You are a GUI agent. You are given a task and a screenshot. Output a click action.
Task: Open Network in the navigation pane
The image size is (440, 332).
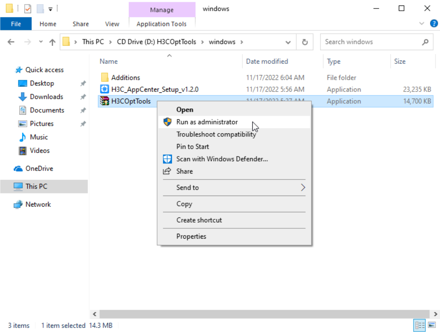coord(38,205)
